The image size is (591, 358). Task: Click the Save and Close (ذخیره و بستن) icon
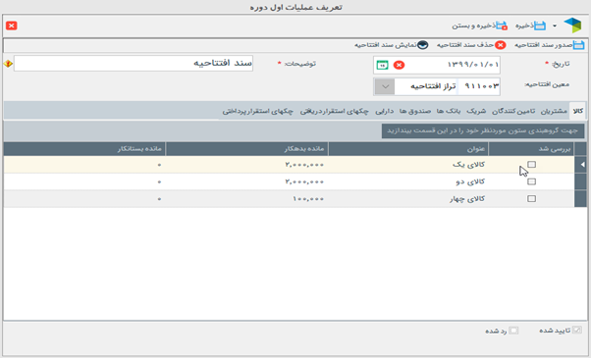502,26
